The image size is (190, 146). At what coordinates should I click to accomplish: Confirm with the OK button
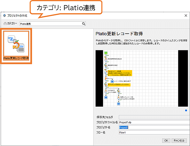pos(166,141)
